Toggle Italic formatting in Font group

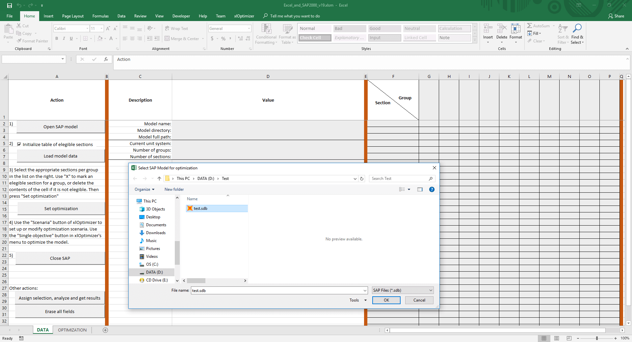(x=64, y=38)
